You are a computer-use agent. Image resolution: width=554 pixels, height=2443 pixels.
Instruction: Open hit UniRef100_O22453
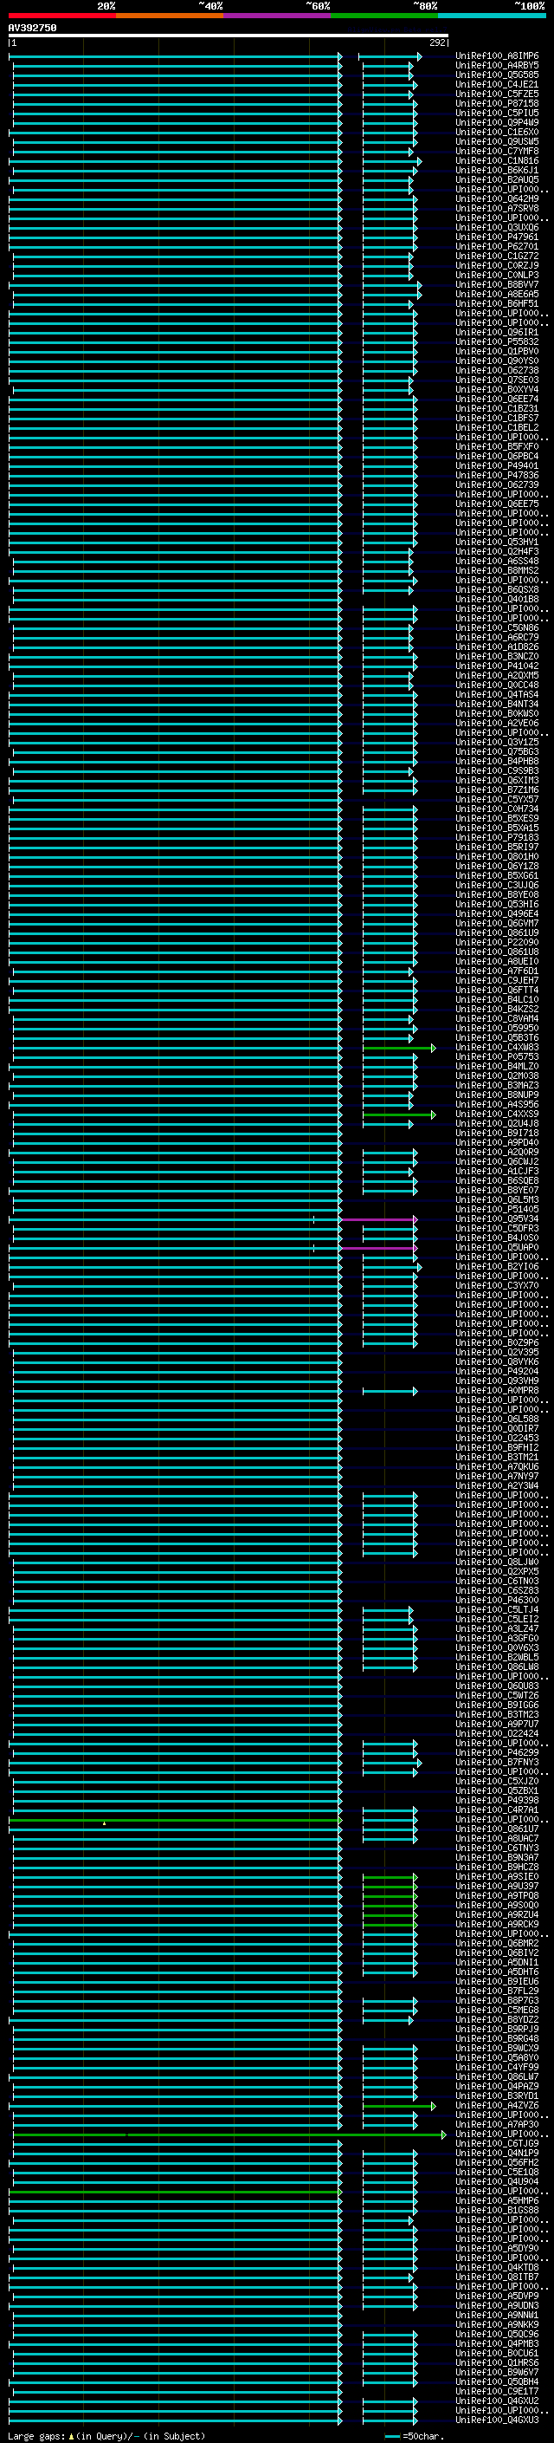point(497,1439)
